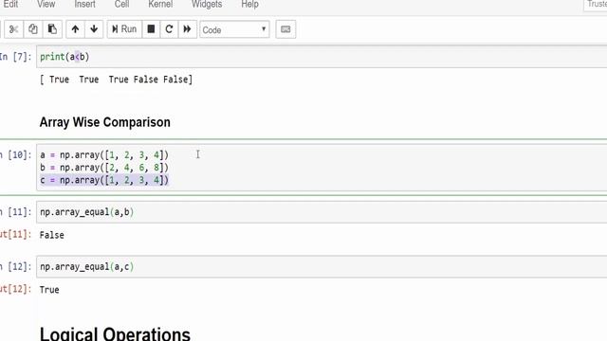Viewport: 607px width, 341px height.
Task: Select the Array Wise Comparison heading
Action: tap(105, 122)
